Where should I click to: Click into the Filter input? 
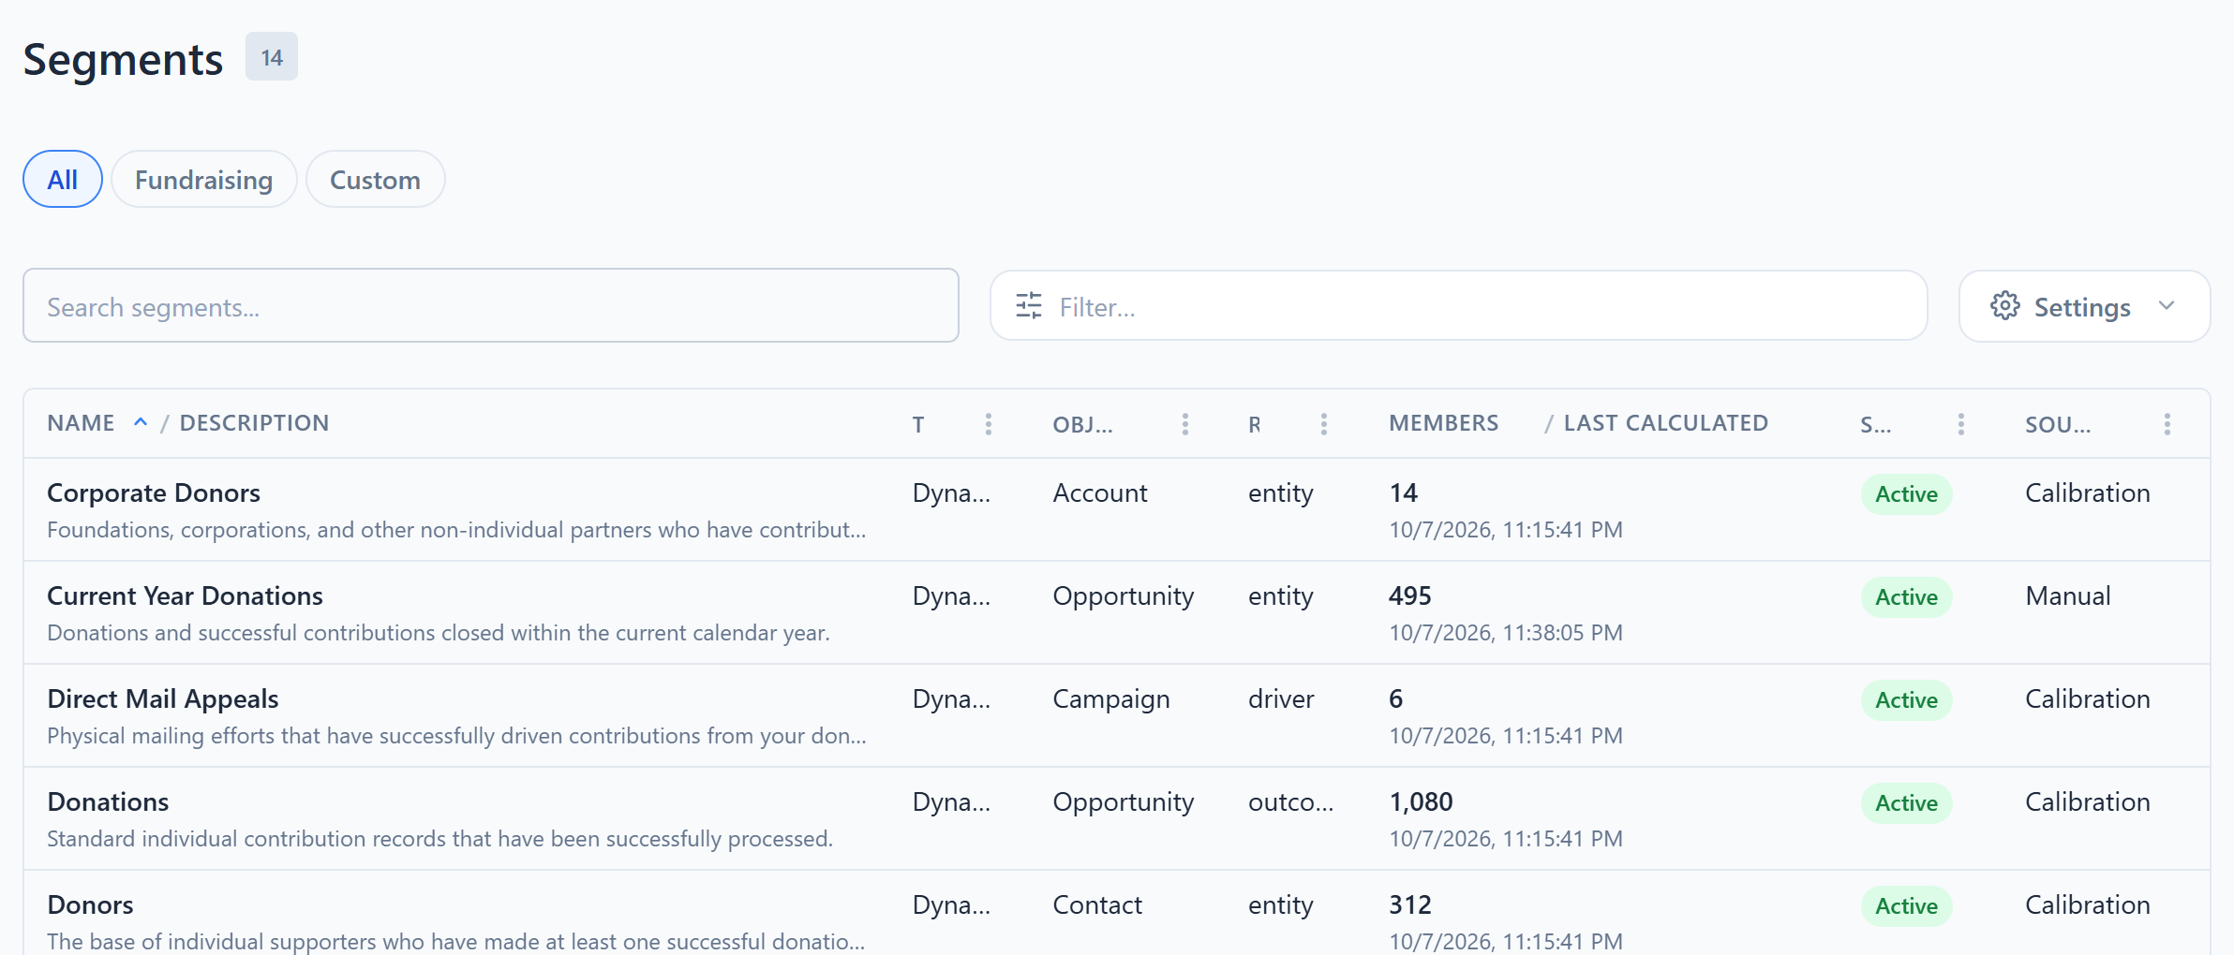point(1459,306)
